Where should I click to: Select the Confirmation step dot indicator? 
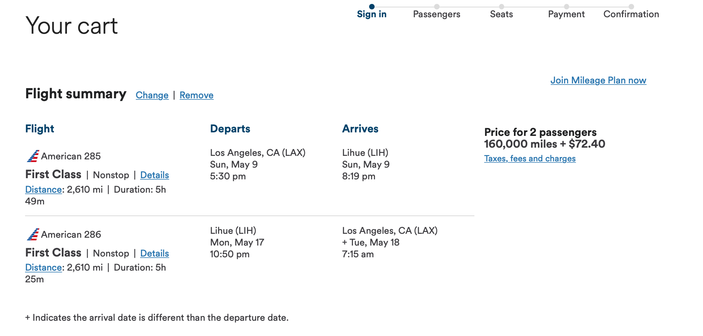click(x=631, y=7)
